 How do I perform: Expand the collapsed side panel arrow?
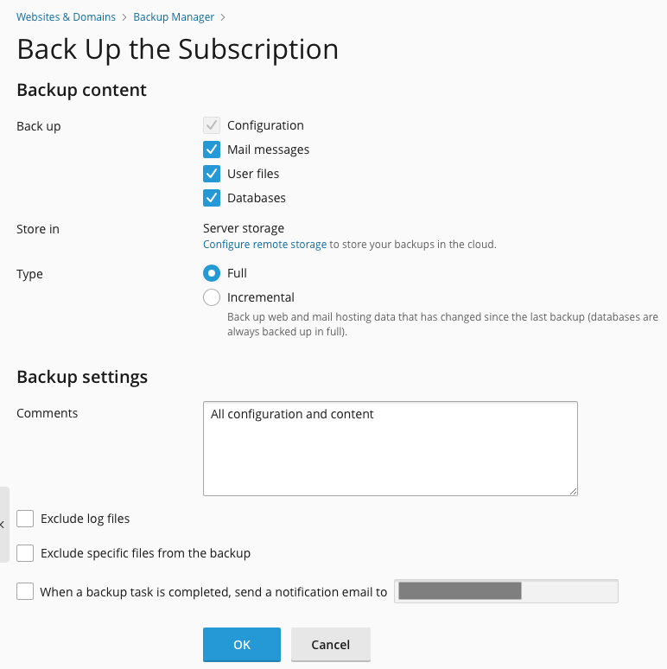tap(3, 525)
